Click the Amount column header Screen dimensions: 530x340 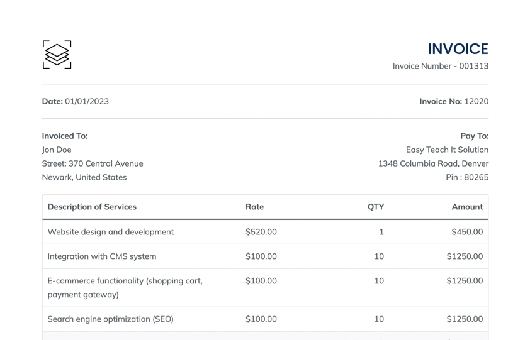(x=467, y=206)
